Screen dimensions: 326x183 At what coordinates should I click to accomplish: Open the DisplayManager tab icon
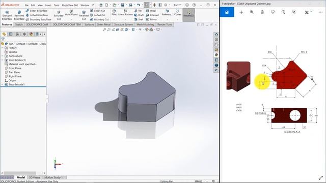point(31,34)
